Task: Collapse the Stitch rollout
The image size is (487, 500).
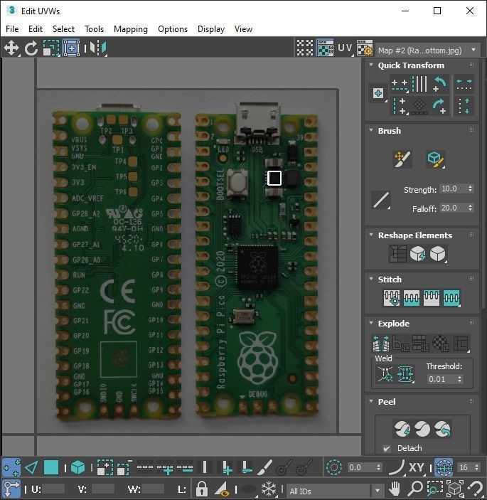Action: [x=371, y=279]
